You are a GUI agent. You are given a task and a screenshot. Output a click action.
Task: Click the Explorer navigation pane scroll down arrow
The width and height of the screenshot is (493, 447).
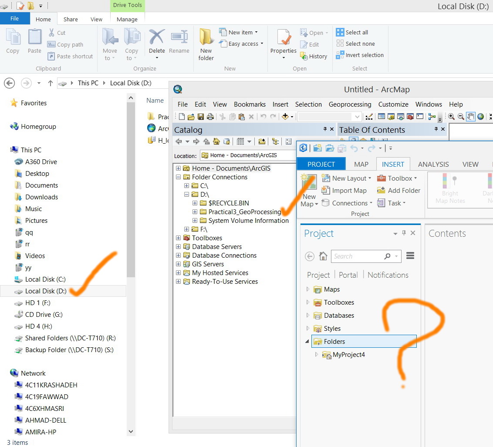pos(131,432)
